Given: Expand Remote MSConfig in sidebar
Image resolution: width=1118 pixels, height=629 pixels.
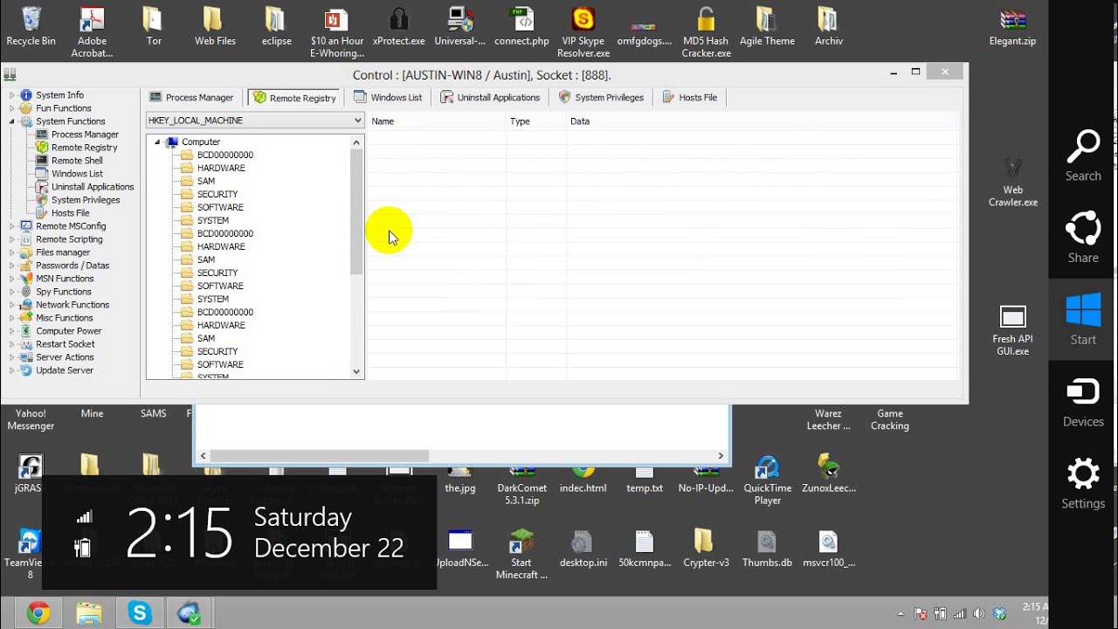Looking at the screenshot, I should (12, 226).
